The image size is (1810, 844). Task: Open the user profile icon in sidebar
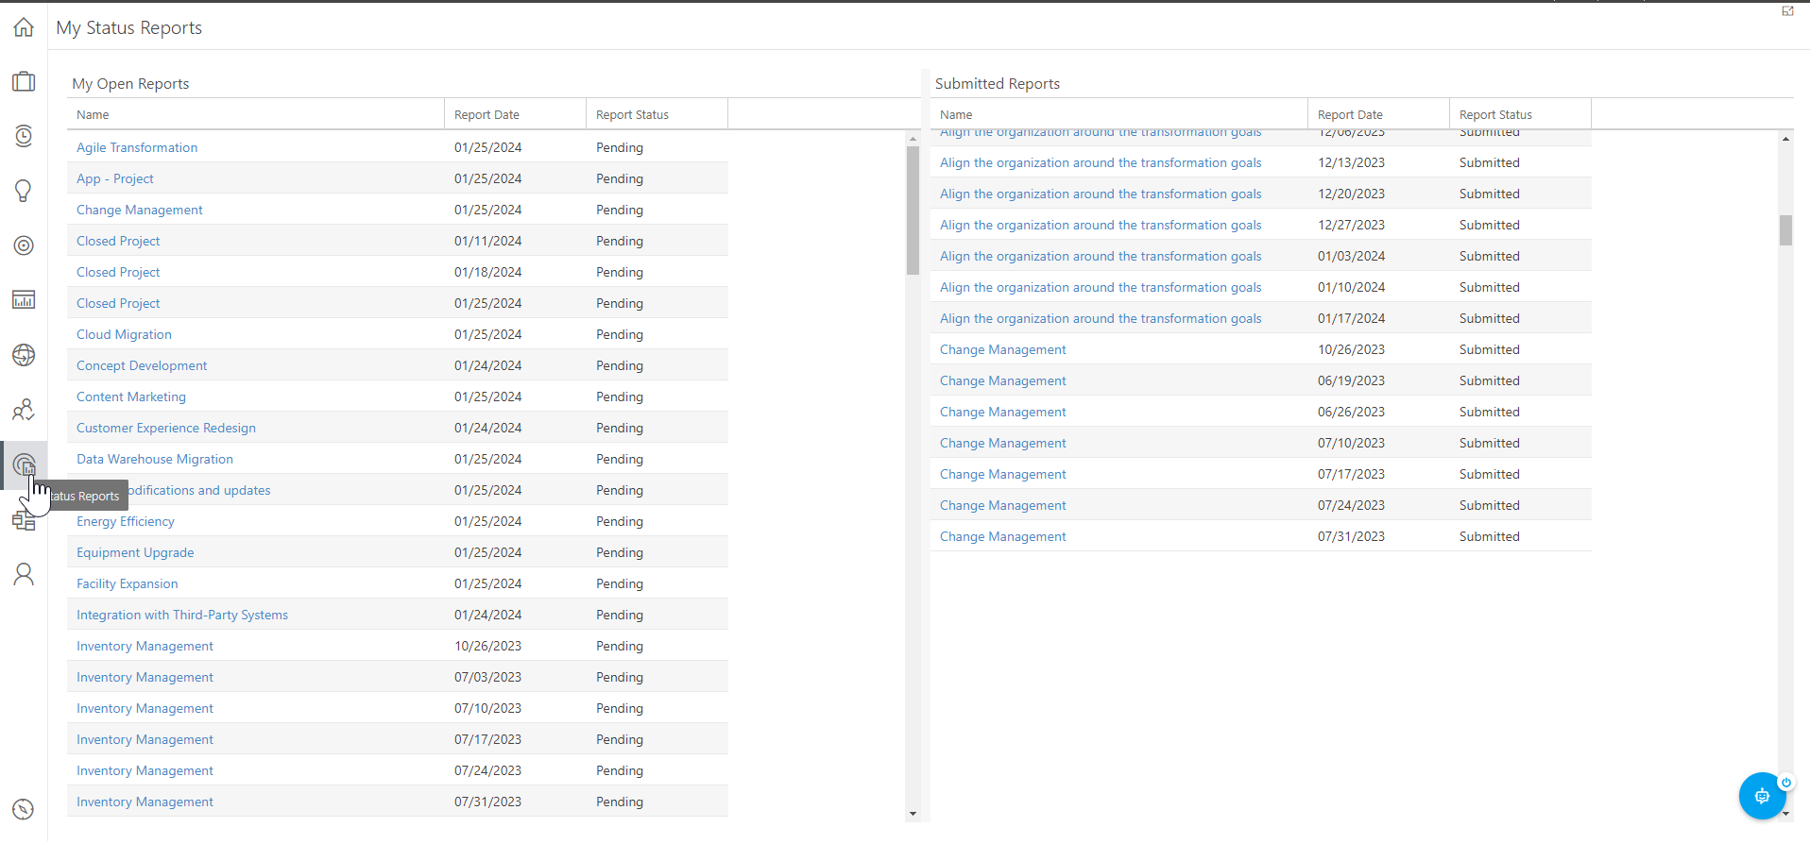click(x=24, y=574)
